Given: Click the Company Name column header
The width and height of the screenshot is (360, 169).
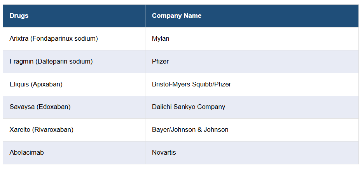Looking at the screenshot, I should pos(177,16).
